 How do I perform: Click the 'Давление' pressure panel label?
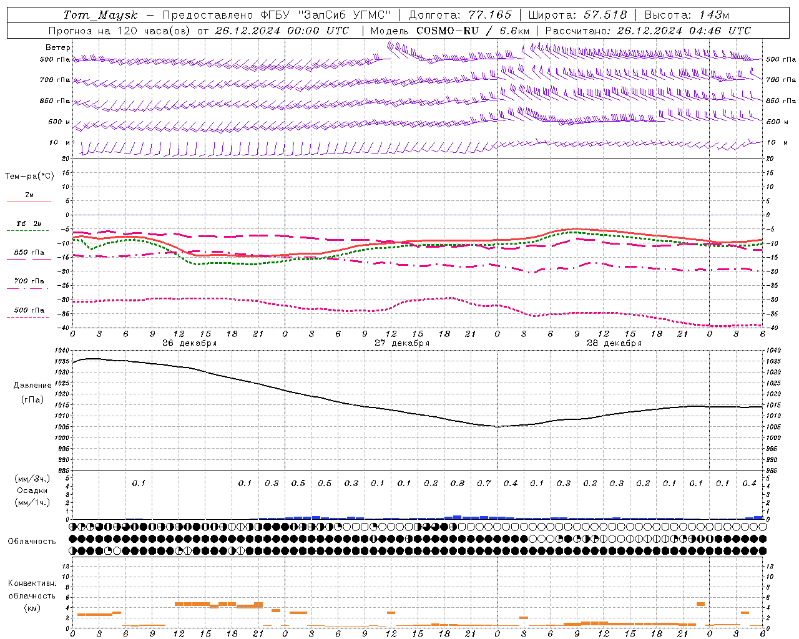click(x=32, y=386)
